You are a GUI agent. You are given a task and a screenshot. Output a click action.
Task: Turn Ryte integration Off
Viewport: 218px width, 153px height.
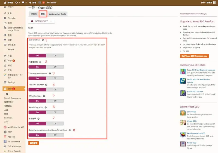[55, 112]
